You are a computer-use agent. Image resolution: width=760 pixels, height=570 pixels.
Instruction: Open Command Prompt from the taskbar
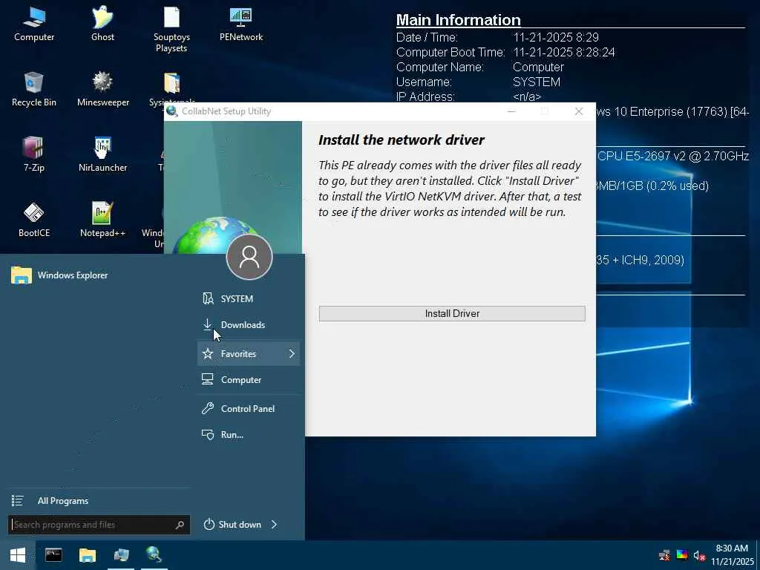[53, 555]
